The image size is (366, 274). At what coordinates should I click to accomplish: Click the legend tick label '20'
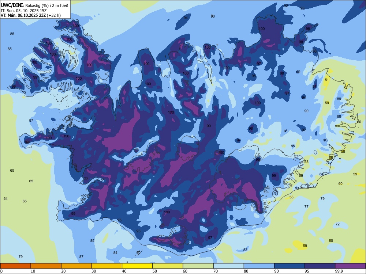click(x=63, y=271)
